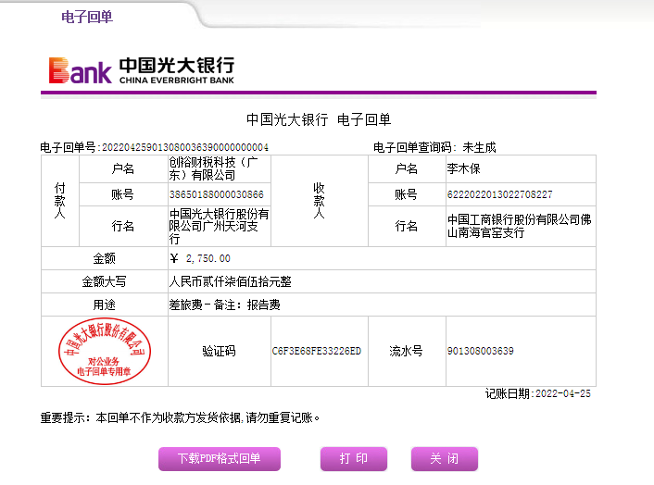This screenshot has width=654, height=485.
Task: Click the 记账日期 2022-04-25 text
Action: click(x=538, y=393)
